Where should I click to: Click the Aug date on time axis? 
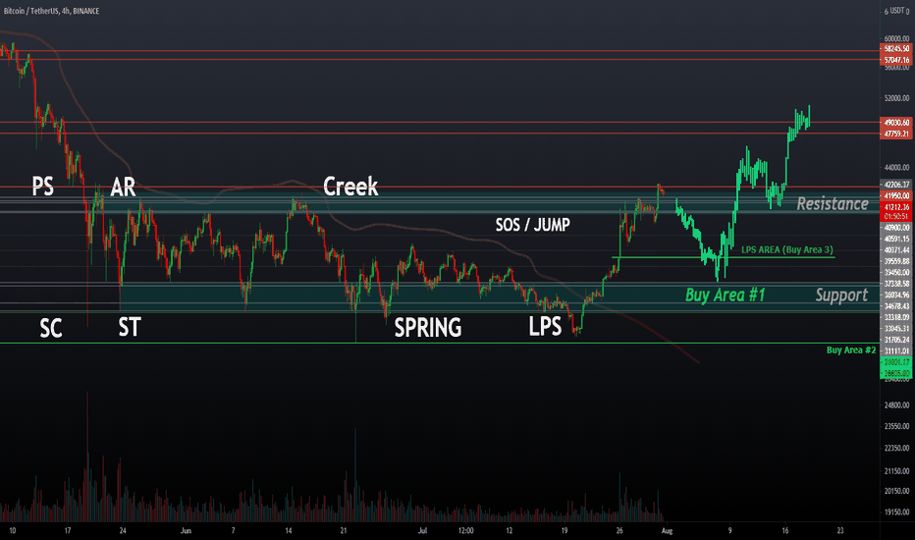(667, 530)
